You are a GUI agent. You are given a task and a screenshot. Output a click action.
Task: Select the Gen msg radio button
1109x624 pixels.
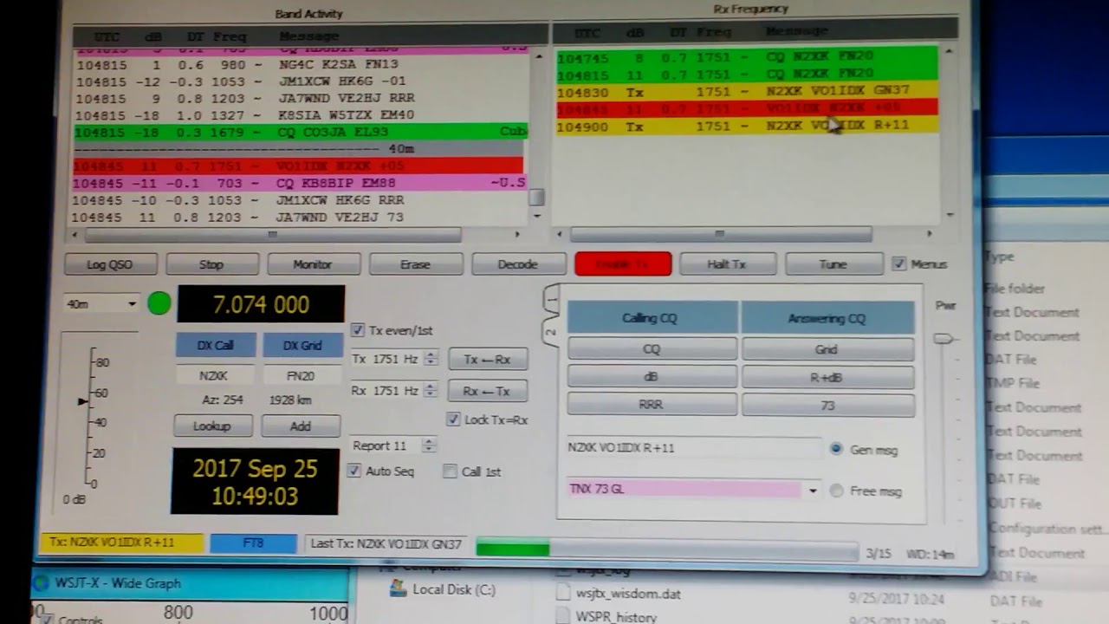click(x=836, y=449)
